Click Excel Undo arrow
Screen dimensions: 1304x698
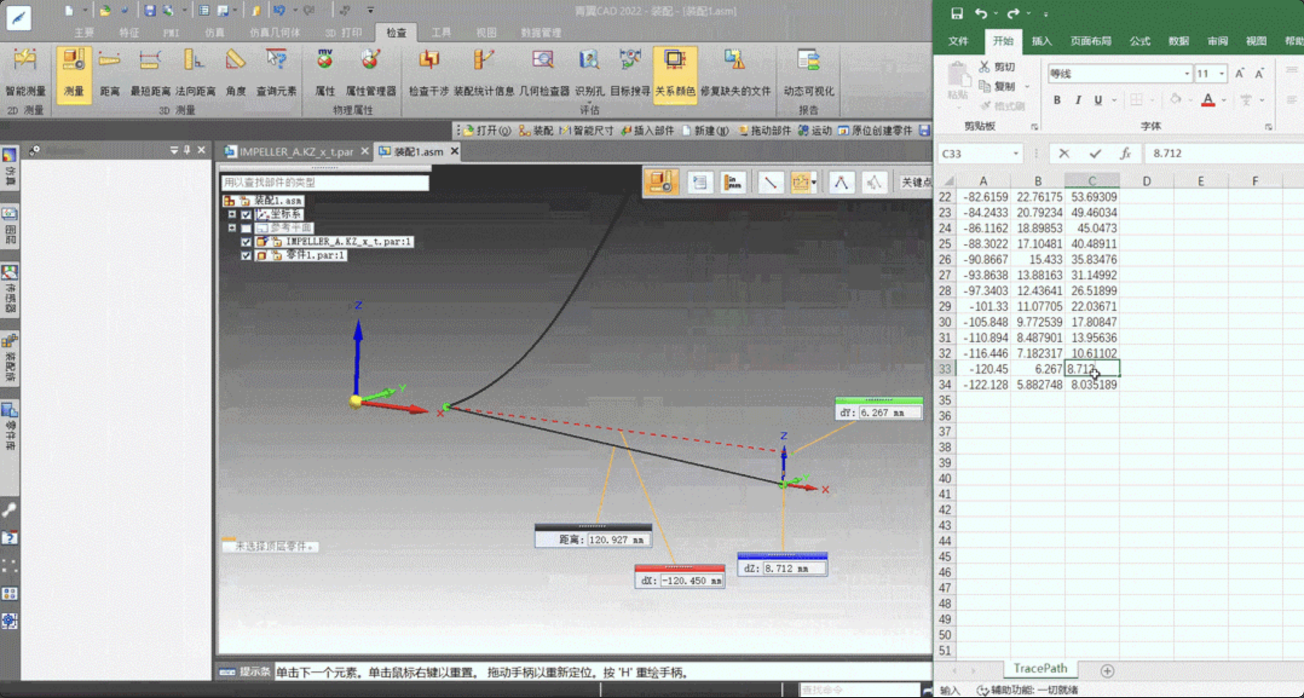pos(980,13)
